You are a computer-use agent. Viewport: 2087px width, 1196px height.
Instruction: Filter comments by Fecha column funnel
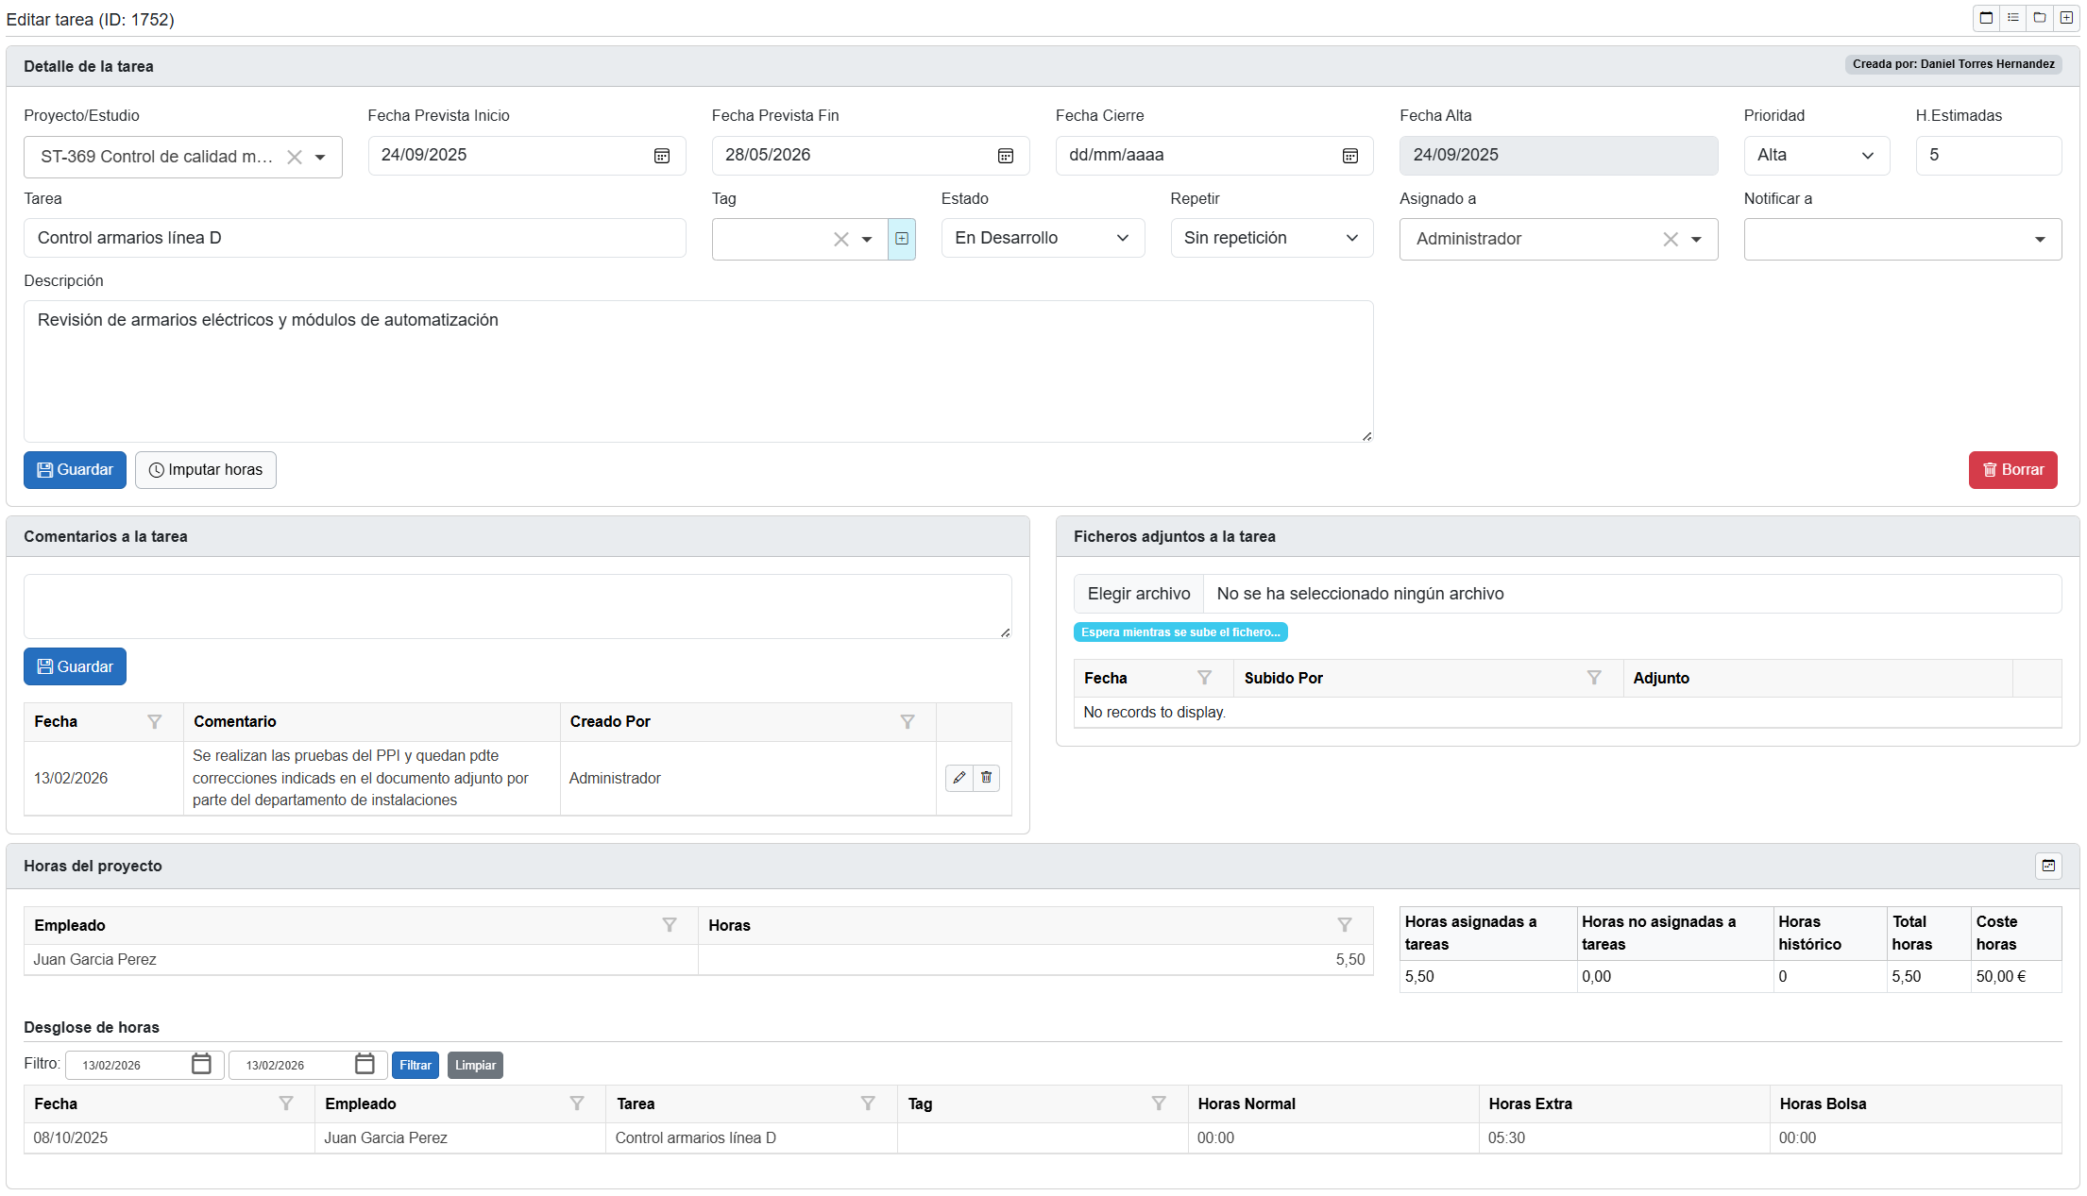point(155,722)
